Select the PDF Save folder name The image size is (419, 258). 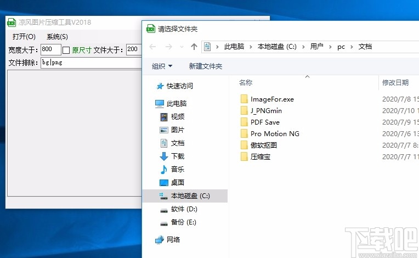(265, 122)
